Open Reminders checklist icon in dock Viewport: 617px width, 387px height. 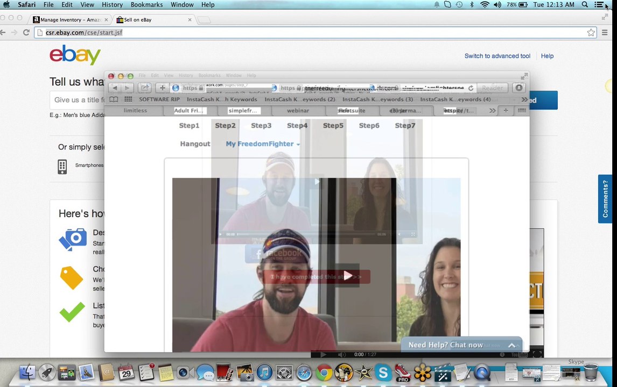146,372
